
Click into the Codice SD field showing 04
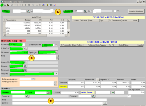[79, 11]
